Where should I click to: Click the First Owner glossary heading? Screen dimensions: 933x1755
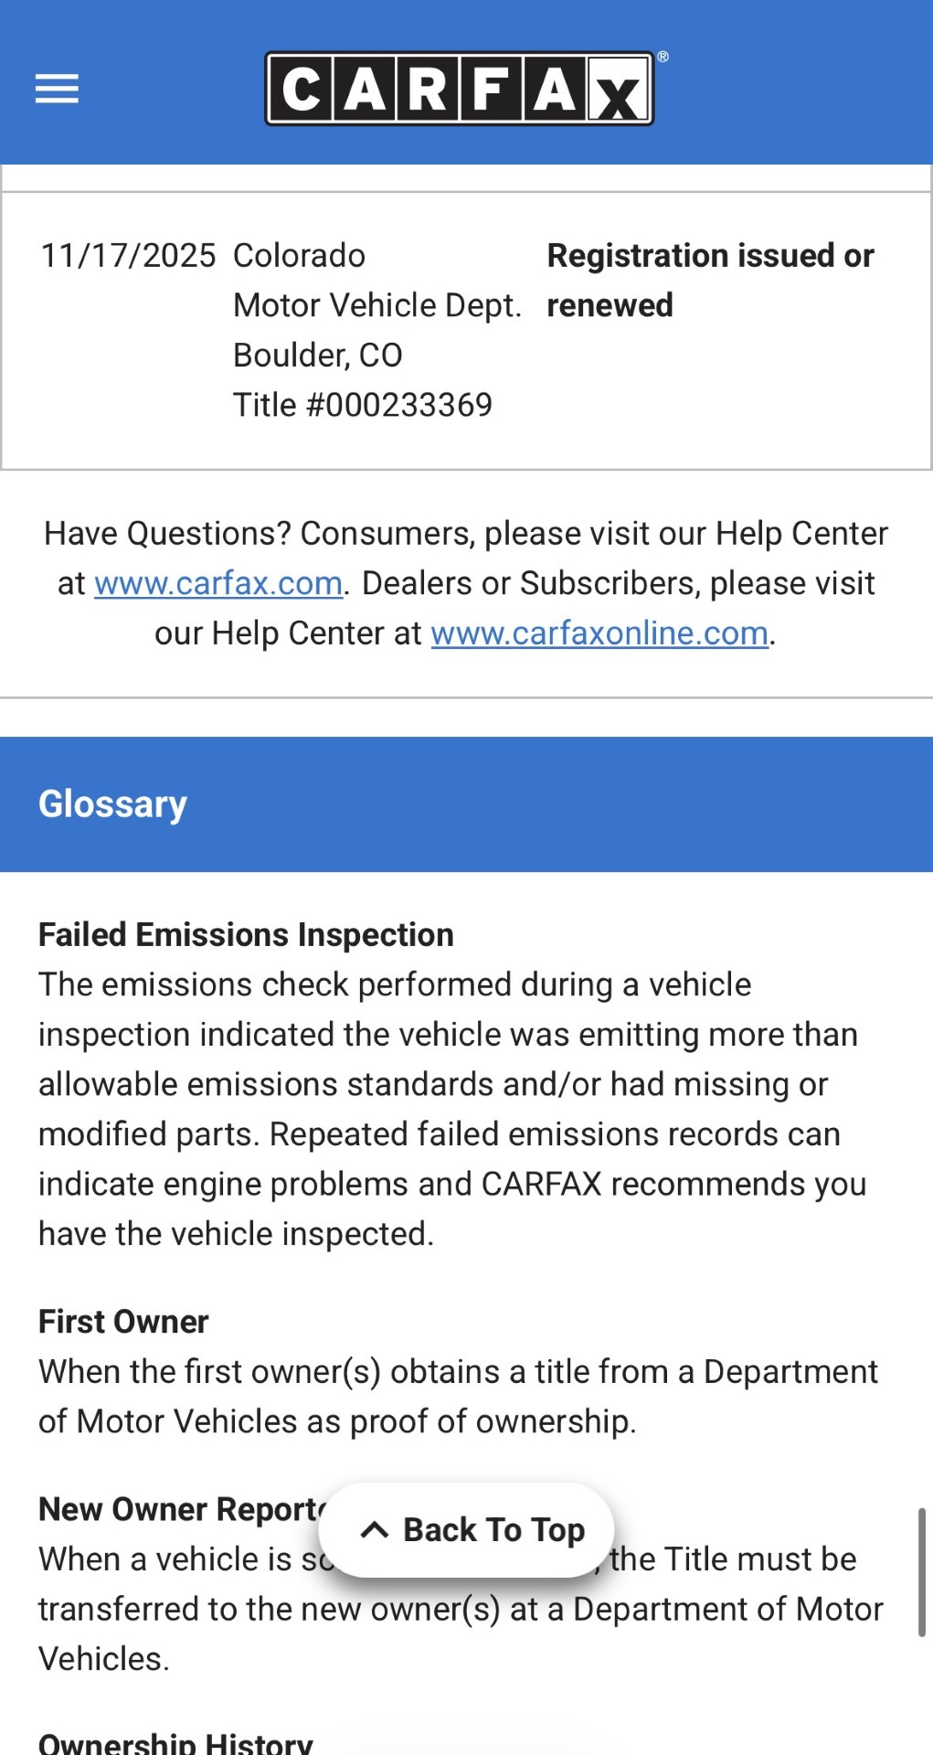pos(123,1322)
